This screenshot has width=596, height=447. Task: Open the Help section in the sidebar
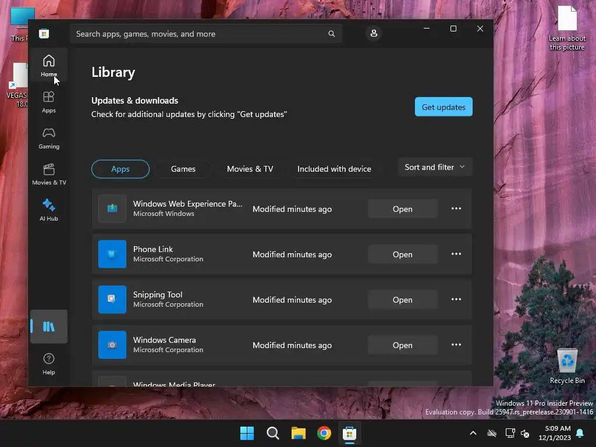(x=49, y=364)
